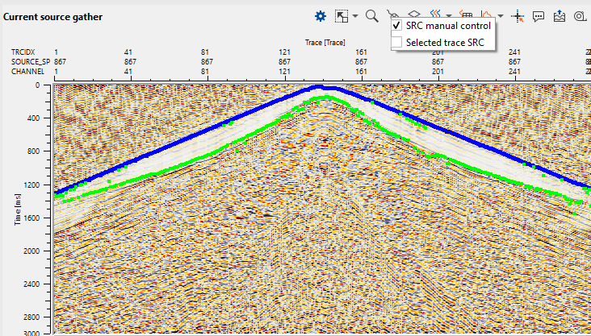591x336 pixels.
Task: Click the crosshair cursor tracking icon
Action: point(518,15)
